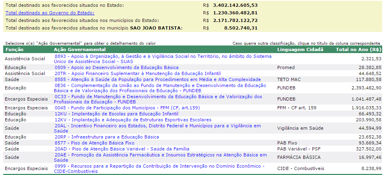Click the FARMÁCIA BÁSICA label

[299, 157]
